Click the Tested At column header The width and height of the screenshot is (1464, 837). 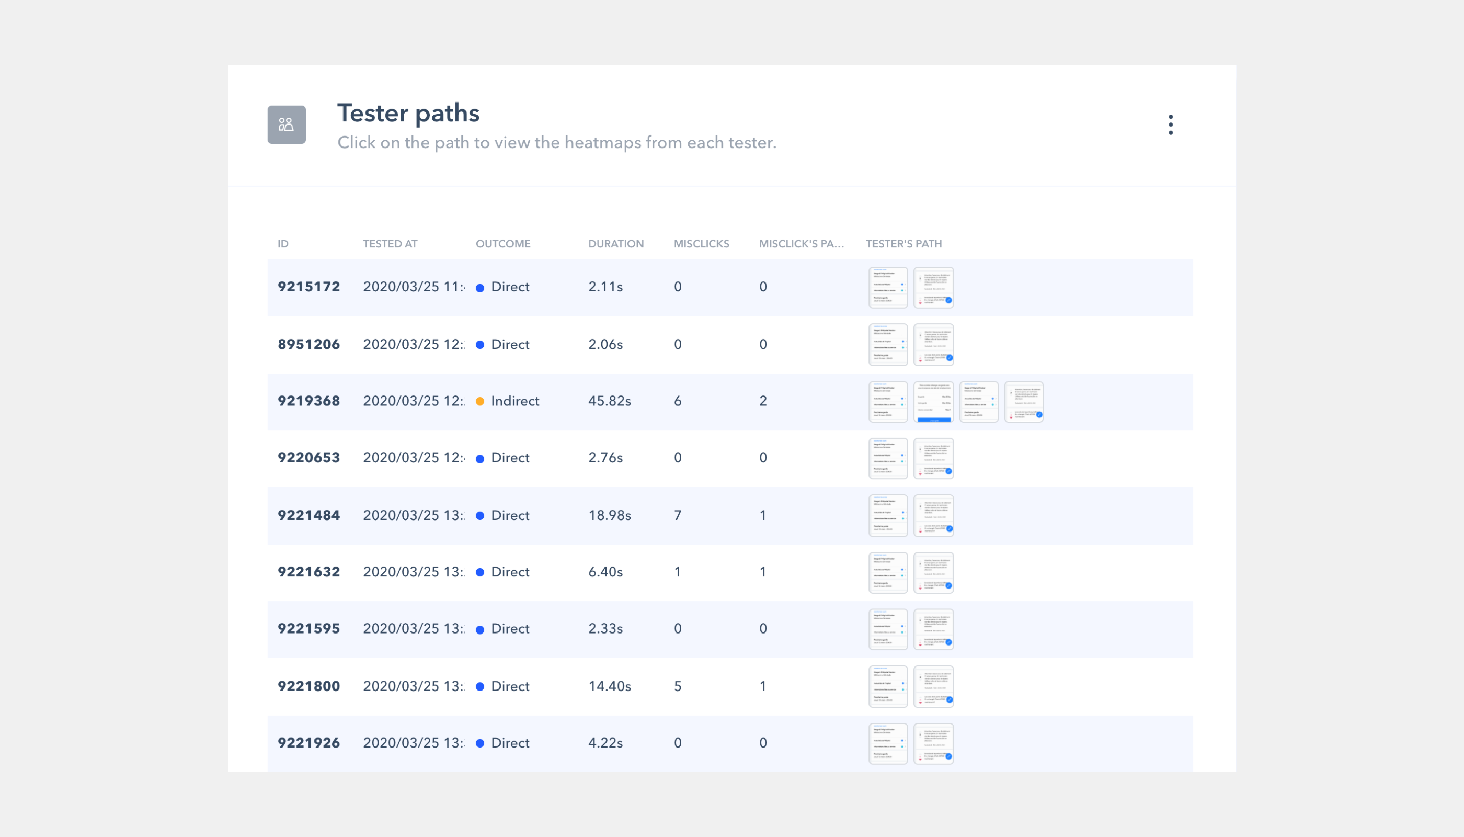point(390,244)
